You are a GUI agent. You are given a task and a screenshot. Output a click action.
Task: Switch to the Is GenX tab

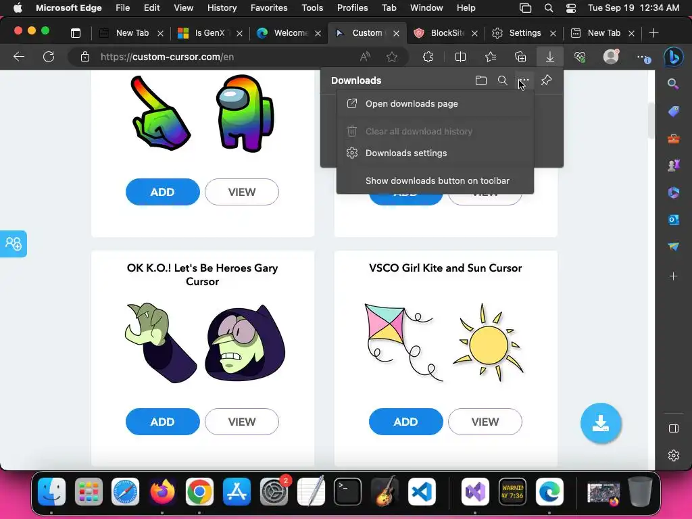(x=209, y=33)
